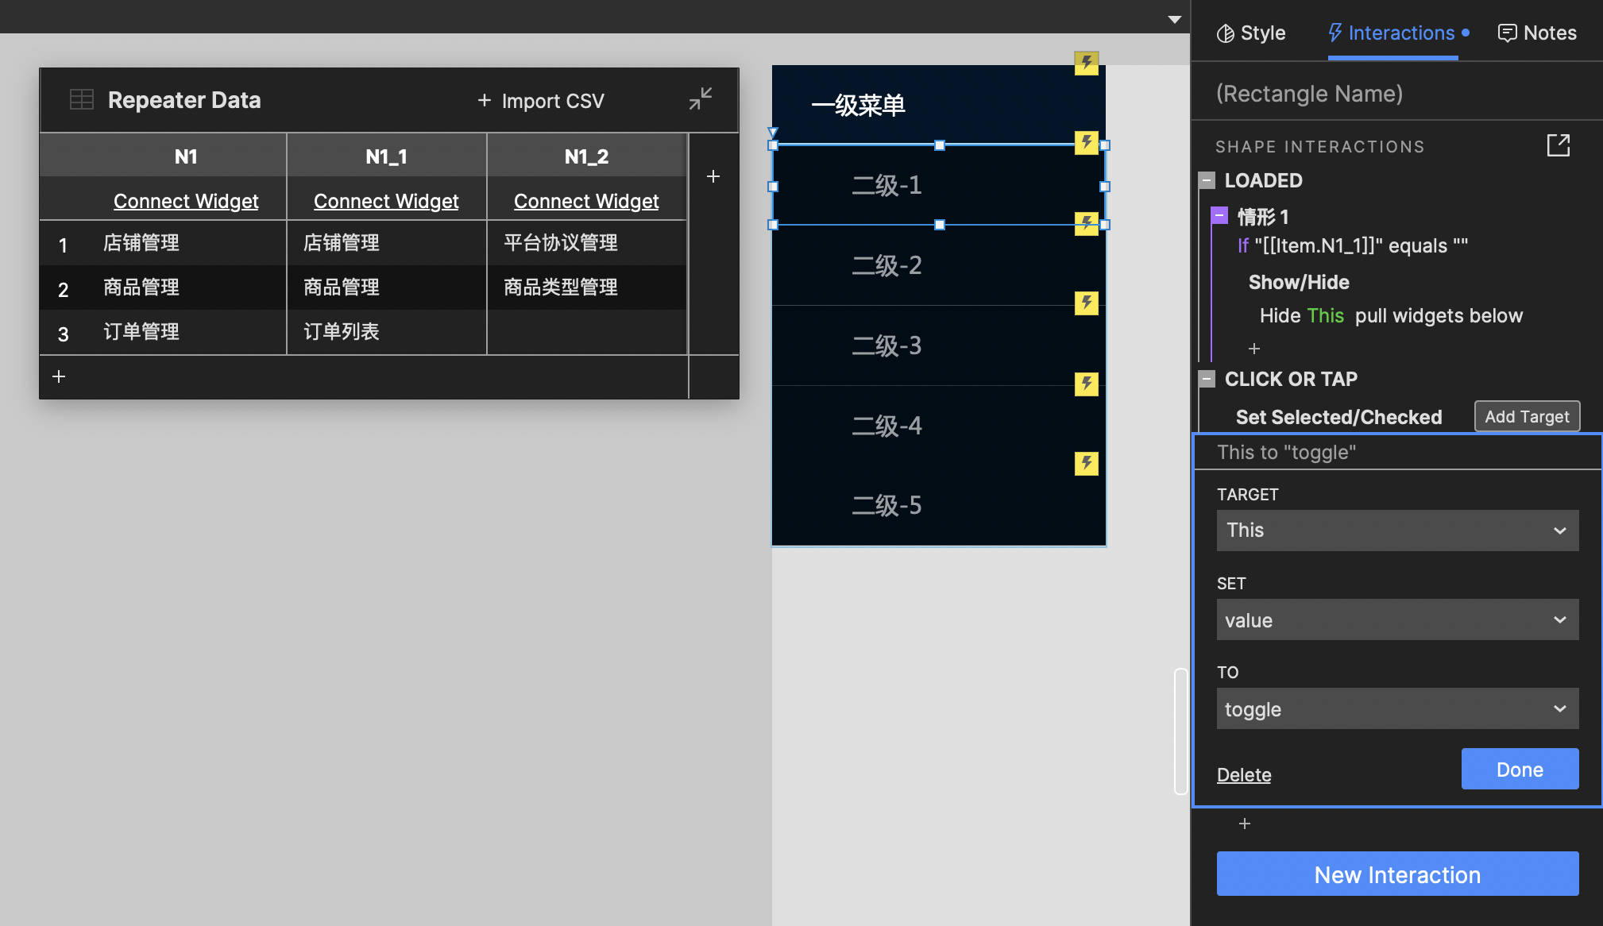Collapse the Repeater Data panel via shrink arrows
Viewport: 1603px width, 926px height.
coord(700,98)
